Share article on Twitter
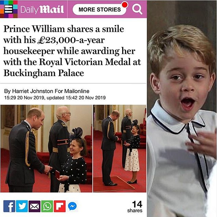Screen dimensions: 217x217 pos(22,206)
